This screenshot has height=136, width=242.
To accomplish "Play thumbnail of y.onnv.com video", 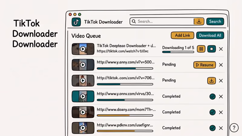I will coord(83,96).
